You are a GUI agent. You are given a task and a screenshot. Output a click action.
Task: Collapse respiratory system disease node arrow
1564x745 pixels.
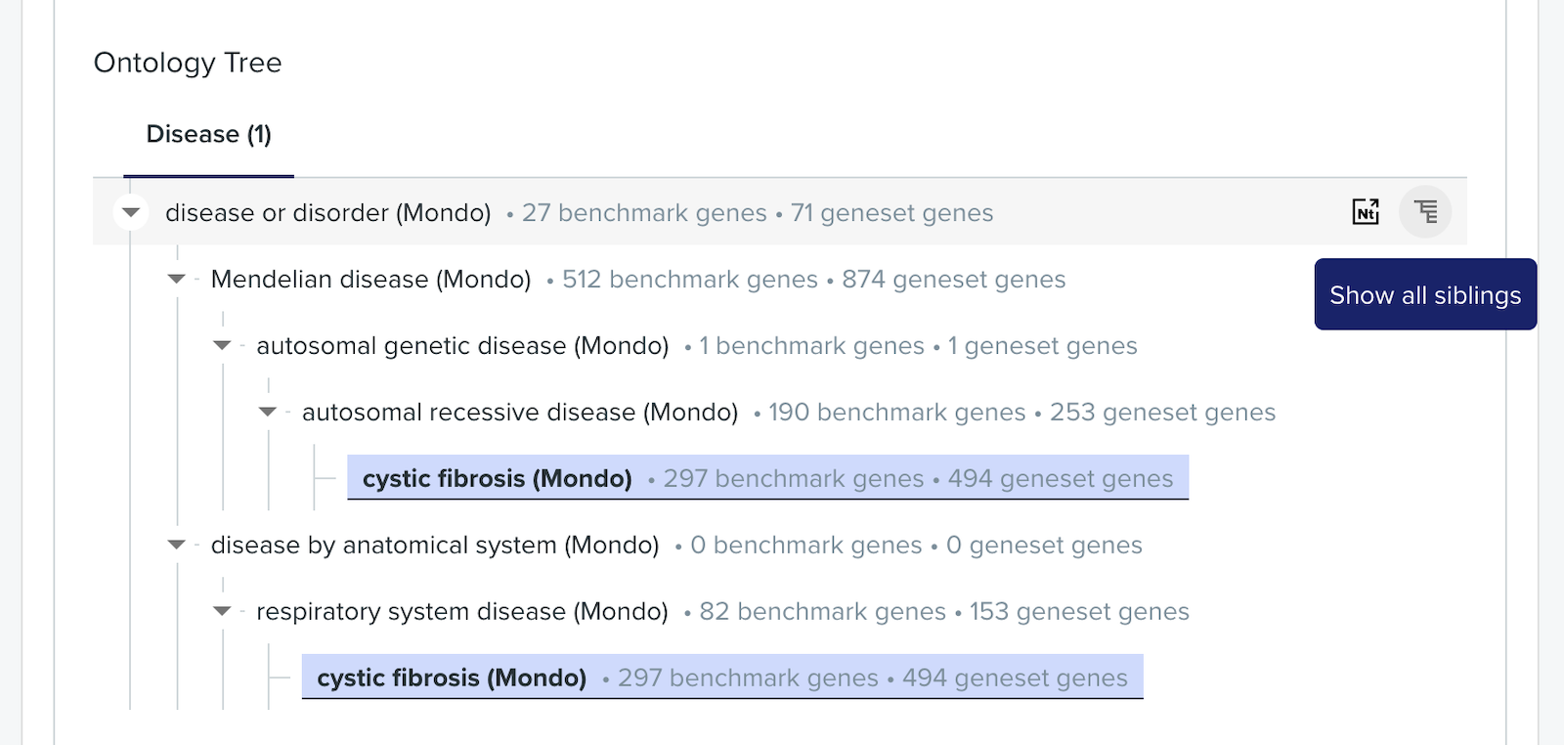point(222,612)
